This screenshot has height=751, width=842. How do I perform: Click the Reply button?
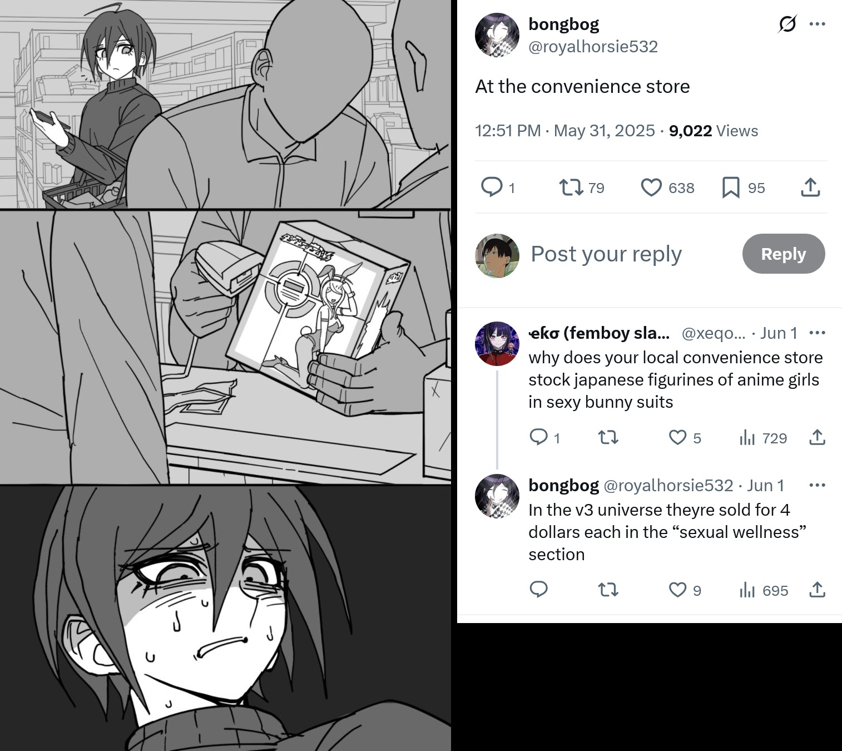(783, 254)
